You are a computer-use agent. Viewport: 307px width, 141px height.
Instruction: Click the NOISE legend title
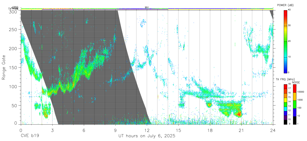[x=296, y=82]
